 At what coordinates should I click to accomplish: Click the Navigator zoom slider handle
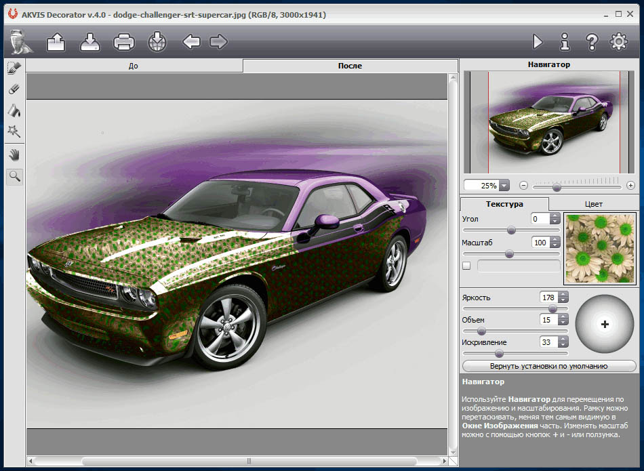(x=557, y=187)
